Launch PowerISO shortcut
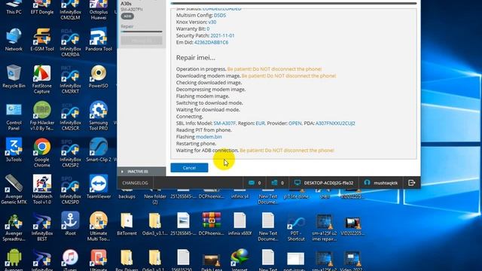This screenshot has height=271, width=482. 99,76
